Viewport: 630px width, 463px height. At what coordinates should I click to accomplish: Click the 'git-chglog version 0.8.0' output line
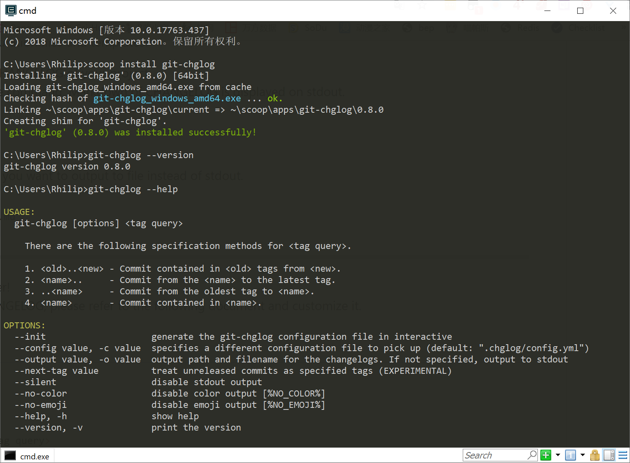pyautogui.click(x=67, y=166)
